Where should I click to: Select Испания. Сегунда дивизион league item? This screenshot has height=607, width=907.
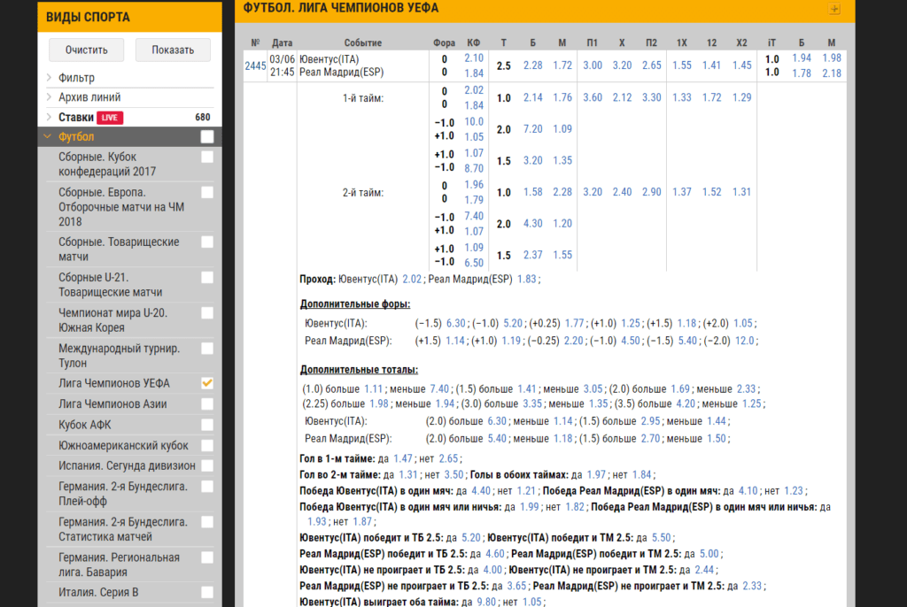(x=127, y=465)
